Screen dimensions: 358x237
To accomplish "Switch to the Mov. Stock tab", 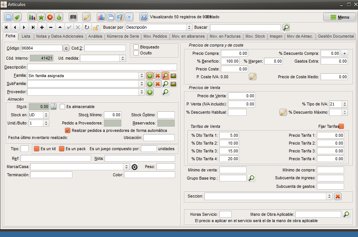I will click(255, 36).
